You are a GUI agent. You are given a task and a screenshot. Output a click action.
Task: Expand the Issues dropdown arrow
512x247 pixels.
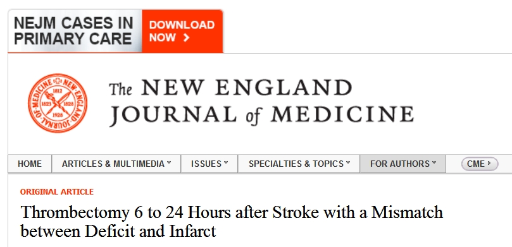point(226,162)
